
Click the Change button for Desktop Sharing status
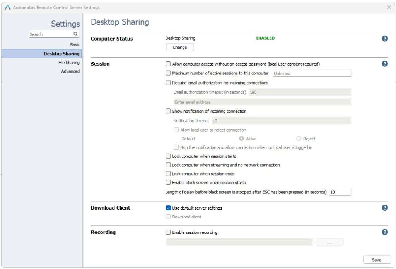pyautogui.click(x=180, y=47)
